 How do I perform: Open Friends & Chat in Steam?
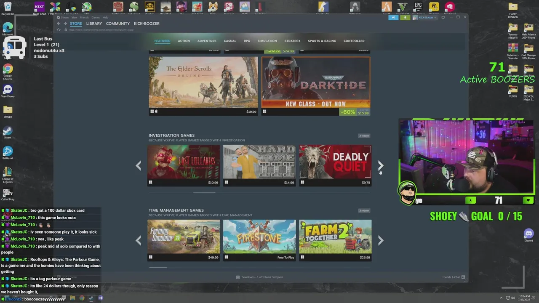click(454, 277)
